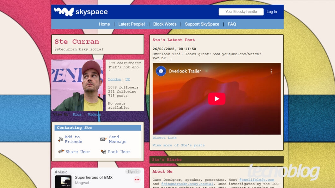Click the Apple Music Sign In button
Screen dimensions: 335x188
[133, 172]
